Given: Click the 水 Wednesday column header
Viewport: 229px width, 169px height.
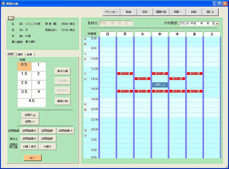Looking at the screenshot, I should 160,34.
